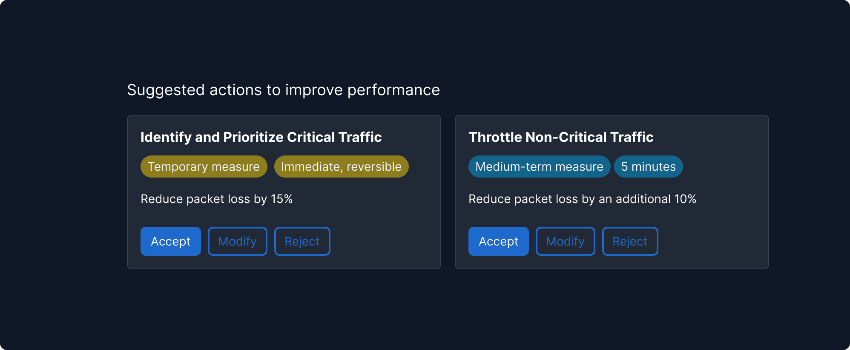Reject the 'Throttle Non-Critical Traffic' suggestion
Viewport: 850px width, 350px height.
click(630, 241)
